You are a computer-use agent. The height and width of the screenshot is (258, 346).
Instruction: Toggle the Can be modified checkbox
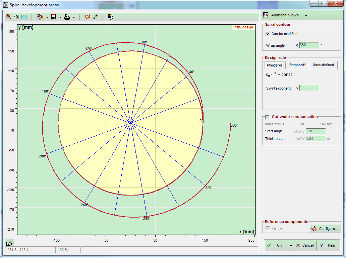coord(268,34)
